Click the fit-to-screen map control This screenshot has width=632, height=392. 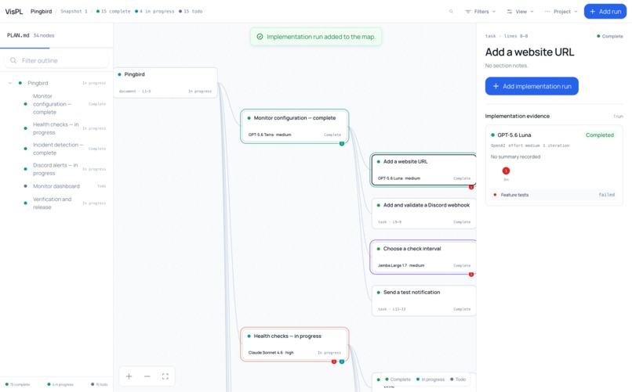point(165,376)
